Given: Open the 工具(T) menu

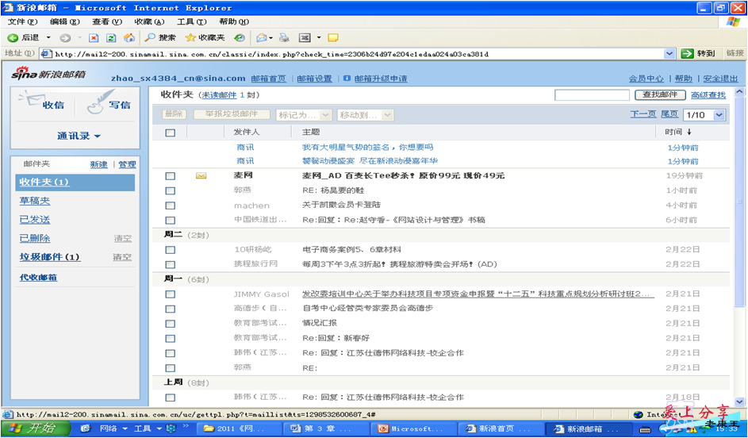Looking at the screenshot, I should (192, 22).
